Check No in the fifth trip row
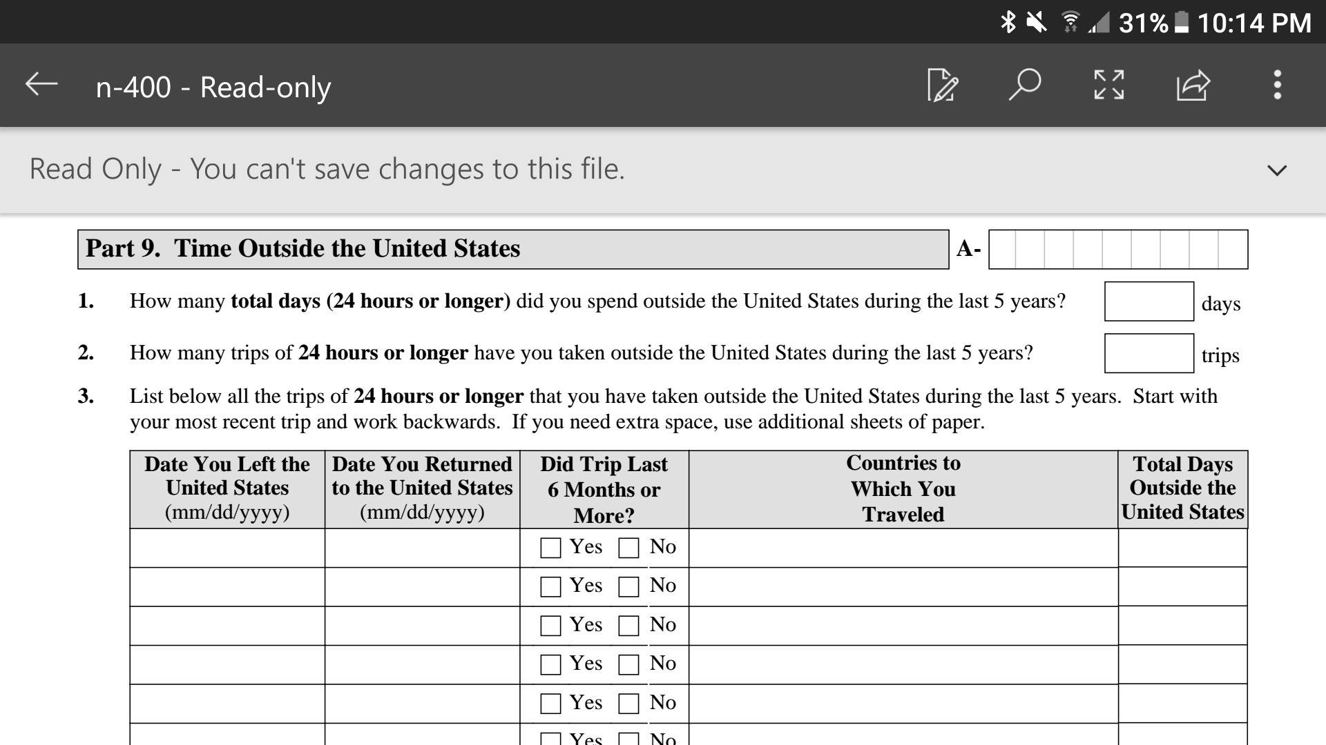The width and height of the screenshot is (1326, 745). tap(628, 704)
